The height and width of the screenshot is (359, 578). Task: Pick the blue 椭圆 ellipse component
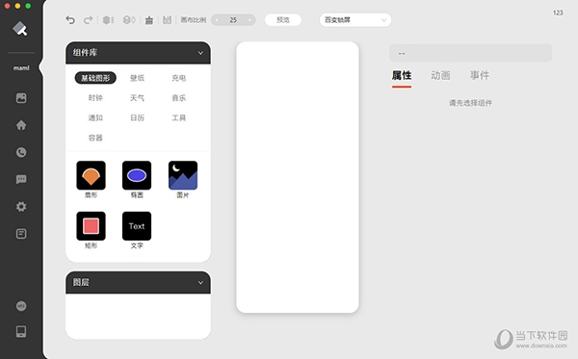coord(137,175)
